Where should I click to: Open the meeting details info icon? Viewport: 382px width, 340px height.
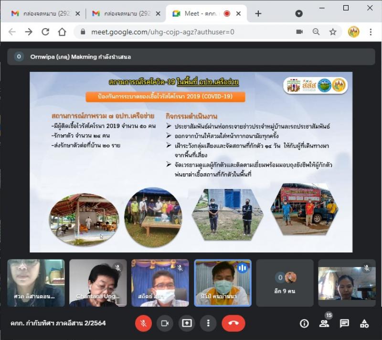coord(304,323)
